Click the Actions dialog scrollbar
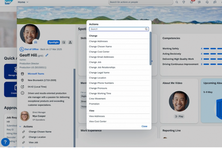Image resolution: width=222 pixels, height=148 pixels. pos(150,48)
